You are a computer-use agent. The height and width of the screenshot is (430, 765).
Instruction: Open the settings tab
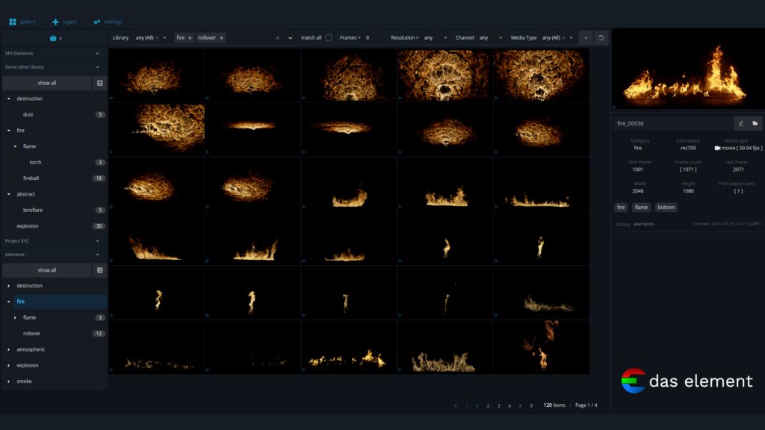[108, 22]
